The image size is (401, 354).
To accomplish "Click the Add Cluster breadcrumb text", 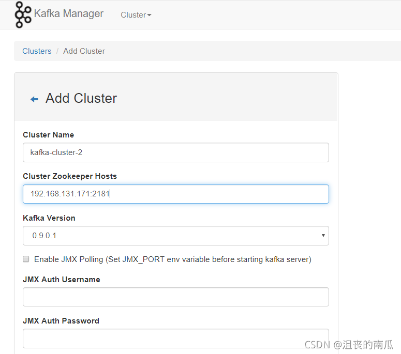I will click(x=84, y=51).
